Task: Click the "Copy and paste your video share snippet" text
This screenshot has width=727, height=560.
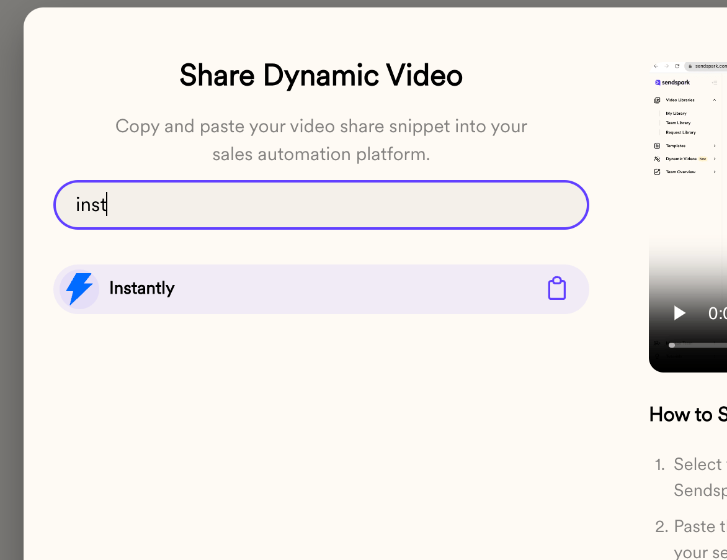Action: click(321, 140)
